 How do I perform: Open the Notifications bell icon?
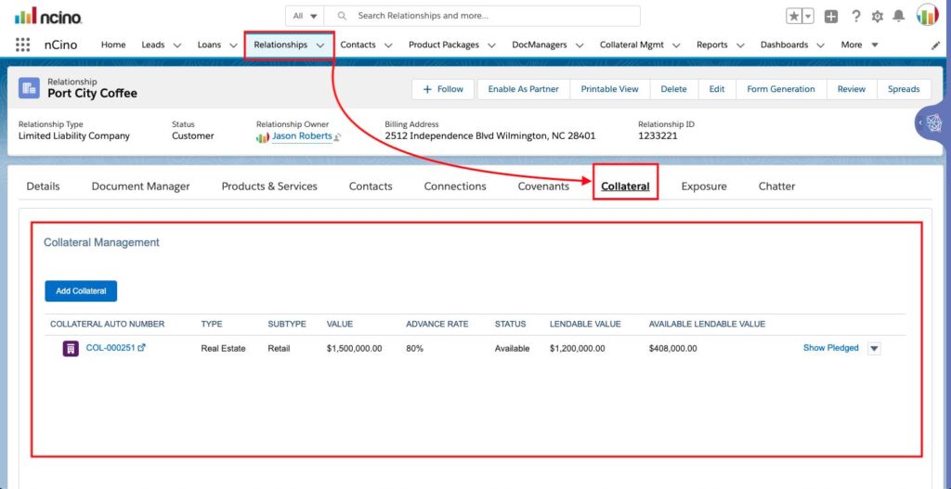click(x=899, y=17)
